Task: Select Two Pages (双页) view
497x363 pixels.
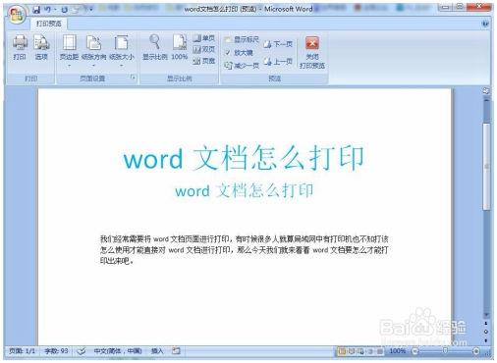Action: pyautogui.click(x=203, y=49)
